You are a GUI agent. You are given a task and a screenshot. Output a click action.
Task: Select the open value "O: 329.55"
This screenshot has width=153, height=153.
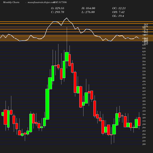[58, 8]
